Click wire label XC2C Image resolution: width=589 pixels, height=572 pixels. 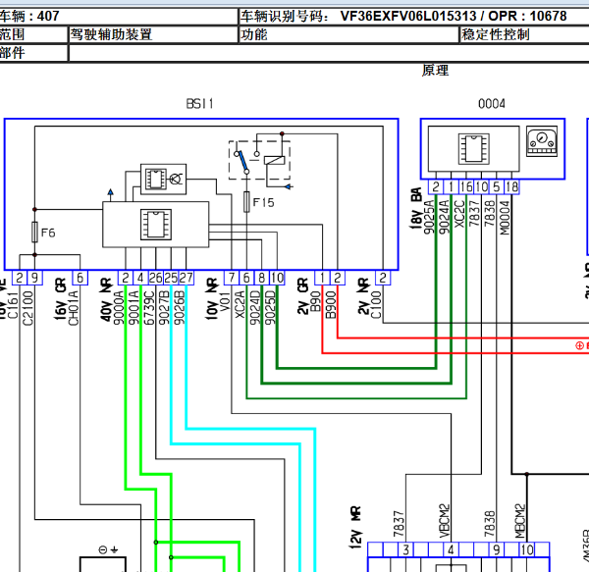(x=459, y=214)
